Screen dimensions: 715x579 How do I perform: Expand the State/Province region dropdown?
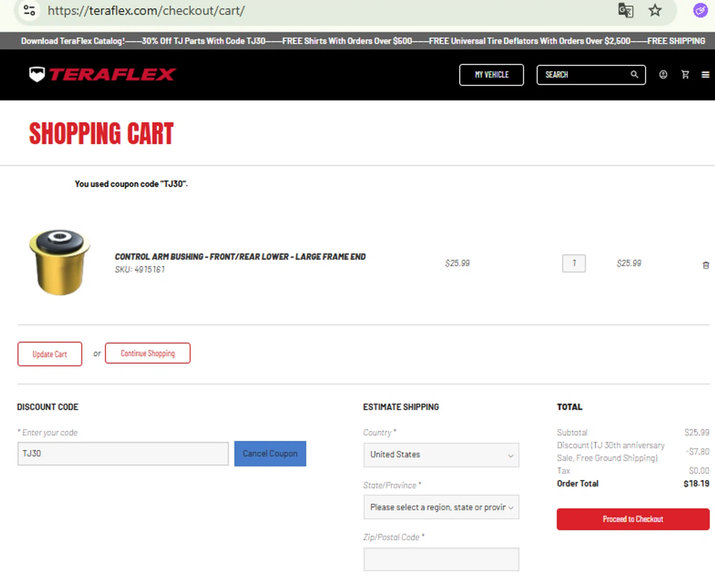click(x=441, y=507)
